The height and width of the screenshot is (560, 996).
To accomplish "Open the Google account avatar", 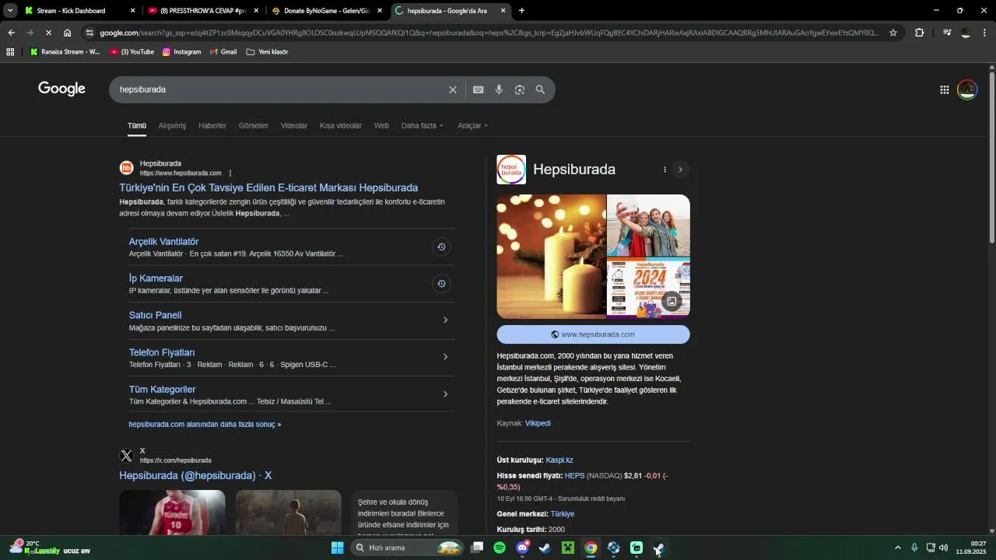I will pos(967,89).
